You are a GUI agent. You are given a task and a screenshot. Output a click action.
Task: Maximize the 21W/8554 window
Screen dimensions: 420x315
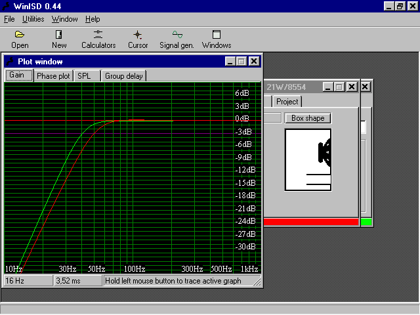339,87
